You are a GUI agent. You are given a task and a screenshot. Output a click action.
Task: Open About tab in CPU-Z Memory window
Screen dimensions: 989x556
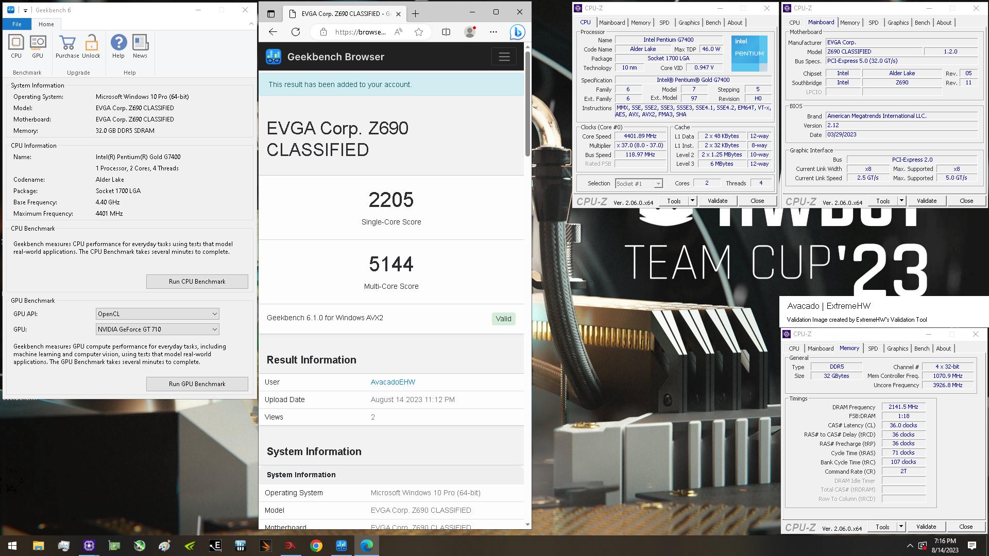[x=944, y=349]
